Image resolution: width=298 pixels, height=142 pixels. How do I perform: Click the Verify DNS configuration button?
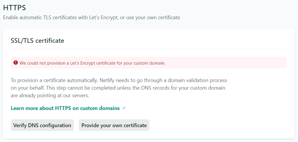coord(42,125)
